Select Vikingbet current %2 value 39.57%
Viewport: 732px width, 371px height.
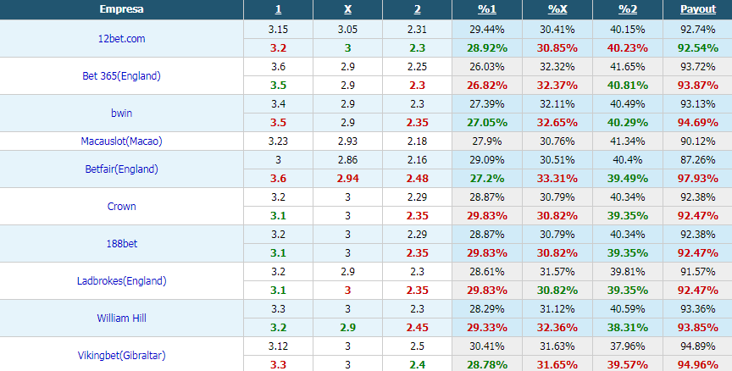628,365
